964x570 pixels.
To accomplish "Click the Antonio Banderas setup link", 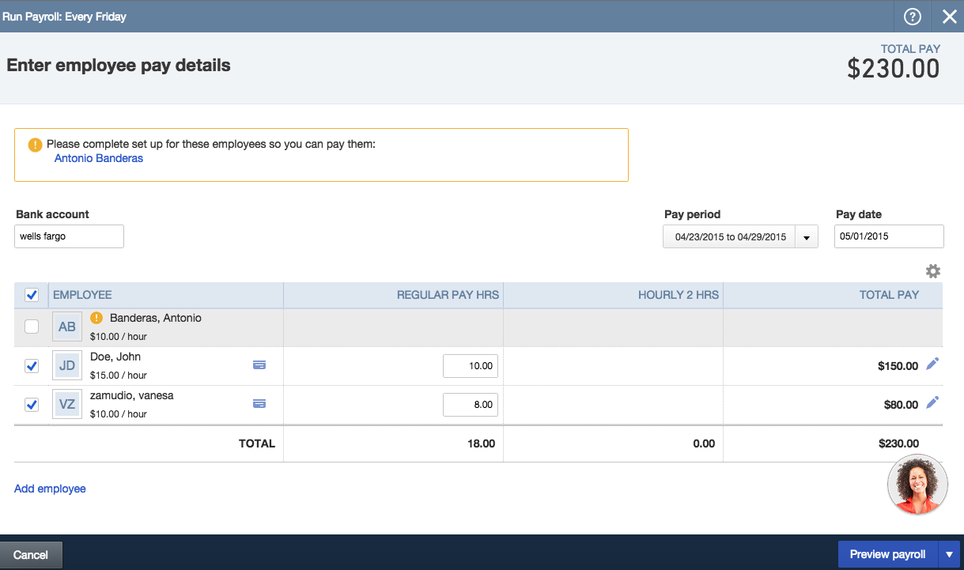I will tap(99, 158).
